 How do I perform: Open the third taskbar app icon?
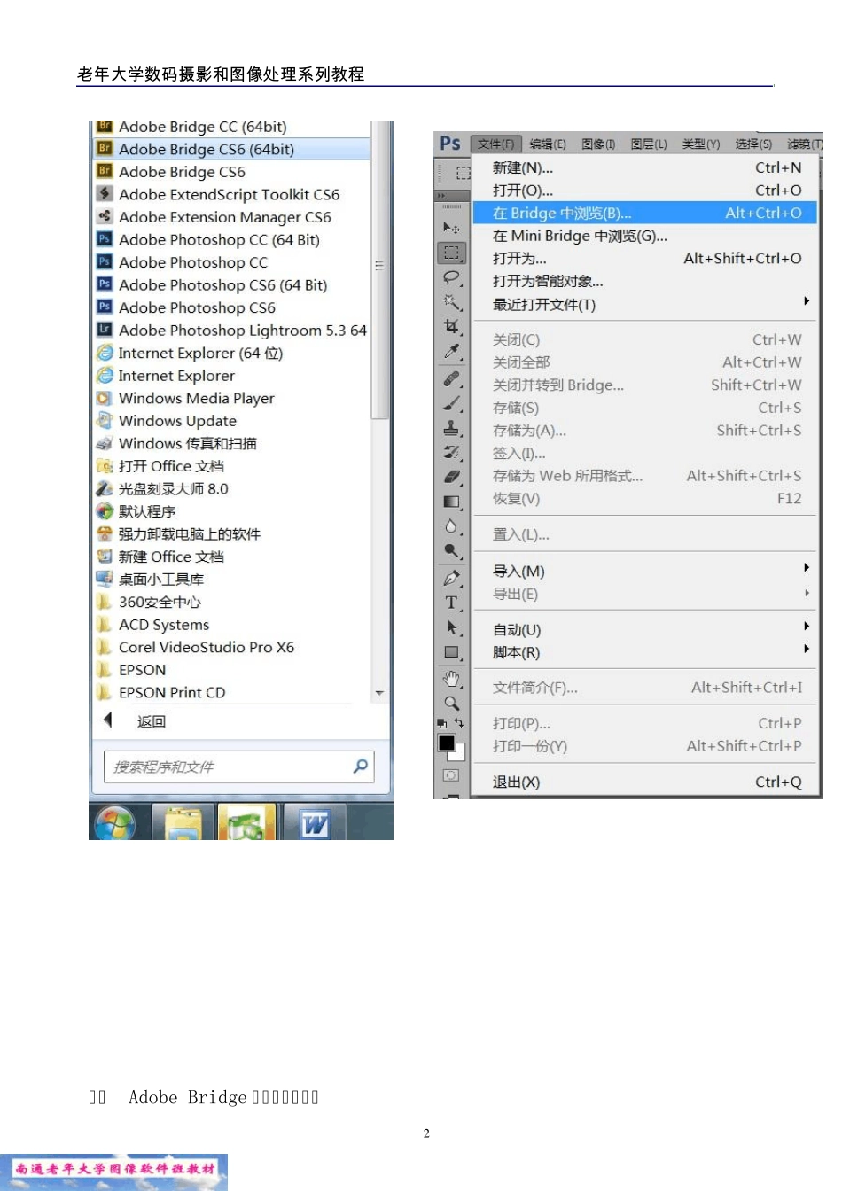246,822
